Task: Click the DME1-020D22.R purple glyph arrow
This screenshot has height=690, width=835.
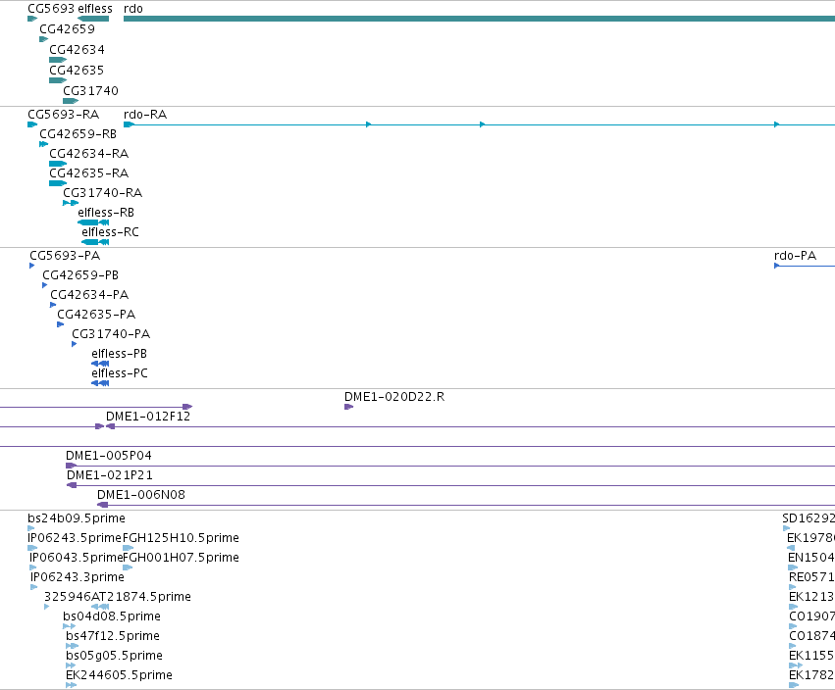Action: [x=348, y=407]
